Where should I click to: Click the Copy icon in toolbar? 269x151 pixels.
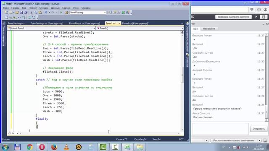point(36,13)
